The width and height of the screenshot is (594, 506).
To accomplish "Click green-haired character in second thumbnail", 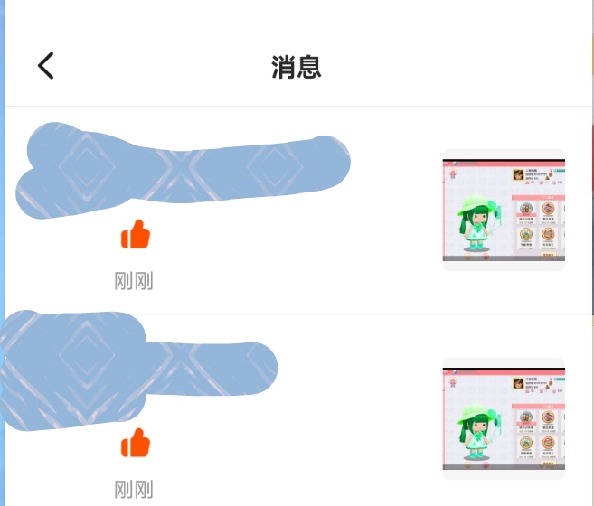I will click(x=478, y=432).
